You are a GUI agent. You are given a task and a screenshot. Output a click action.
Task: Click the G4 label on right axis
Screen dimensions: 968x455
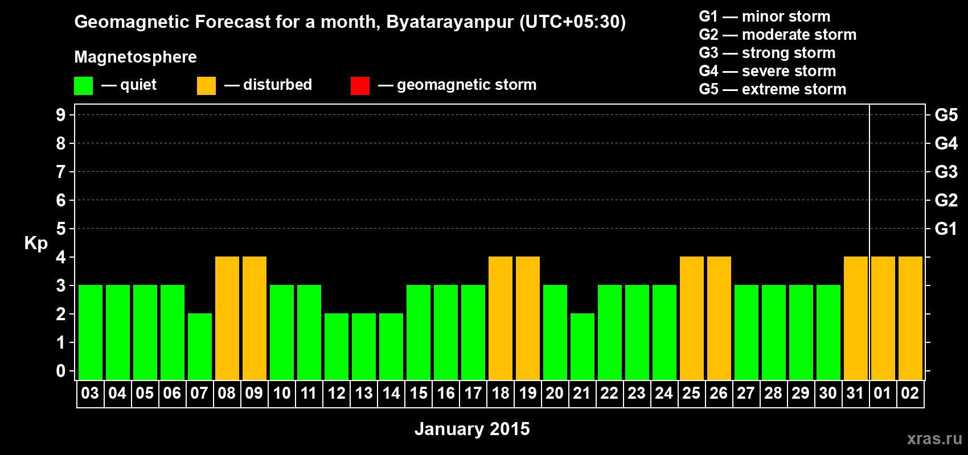tap(946, 143)
